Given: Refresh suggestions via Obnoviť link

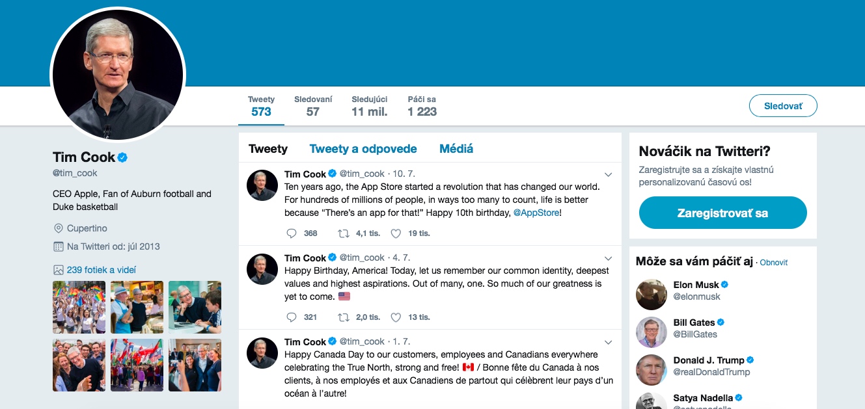Looking at the screenshot, I should point(774,263).
